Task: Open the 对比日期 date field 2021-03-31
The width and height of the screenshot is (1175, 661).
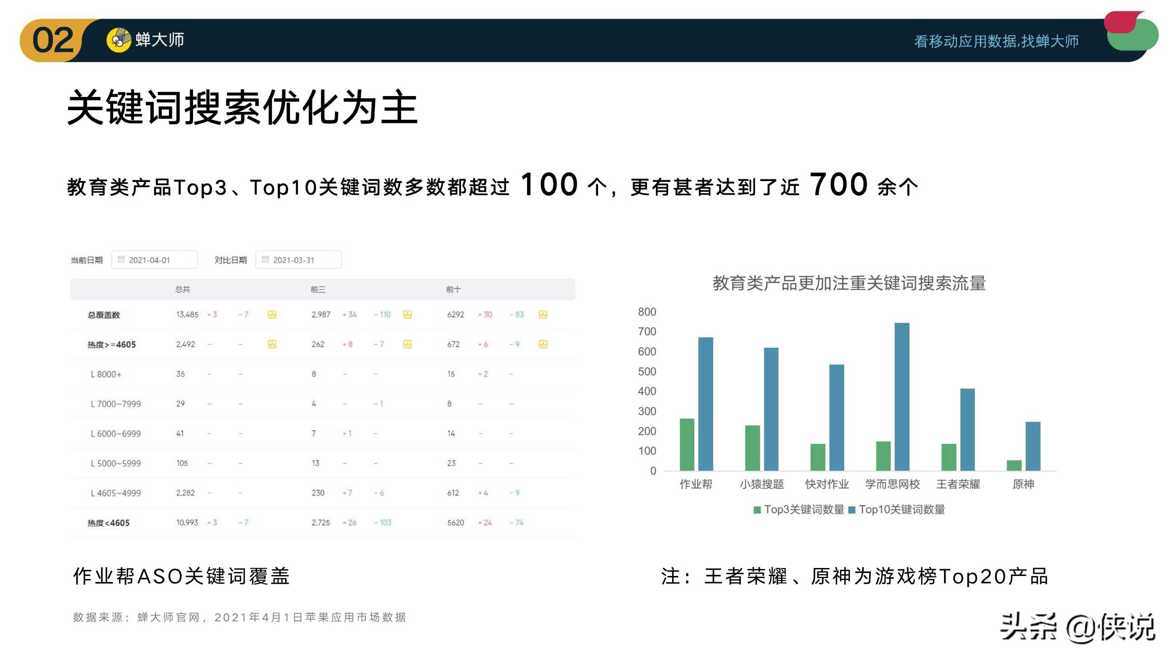Action: pyautogui.click(x=298, y=260)
